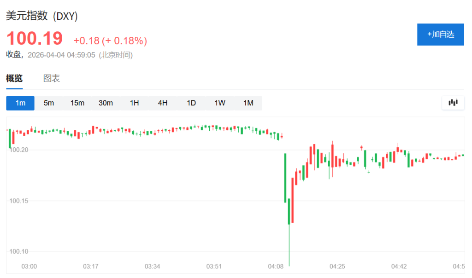Image resolution: width=472 pixels, height=278 pixels.
Task: Set chart period to 1H
Action: [134, 103]
